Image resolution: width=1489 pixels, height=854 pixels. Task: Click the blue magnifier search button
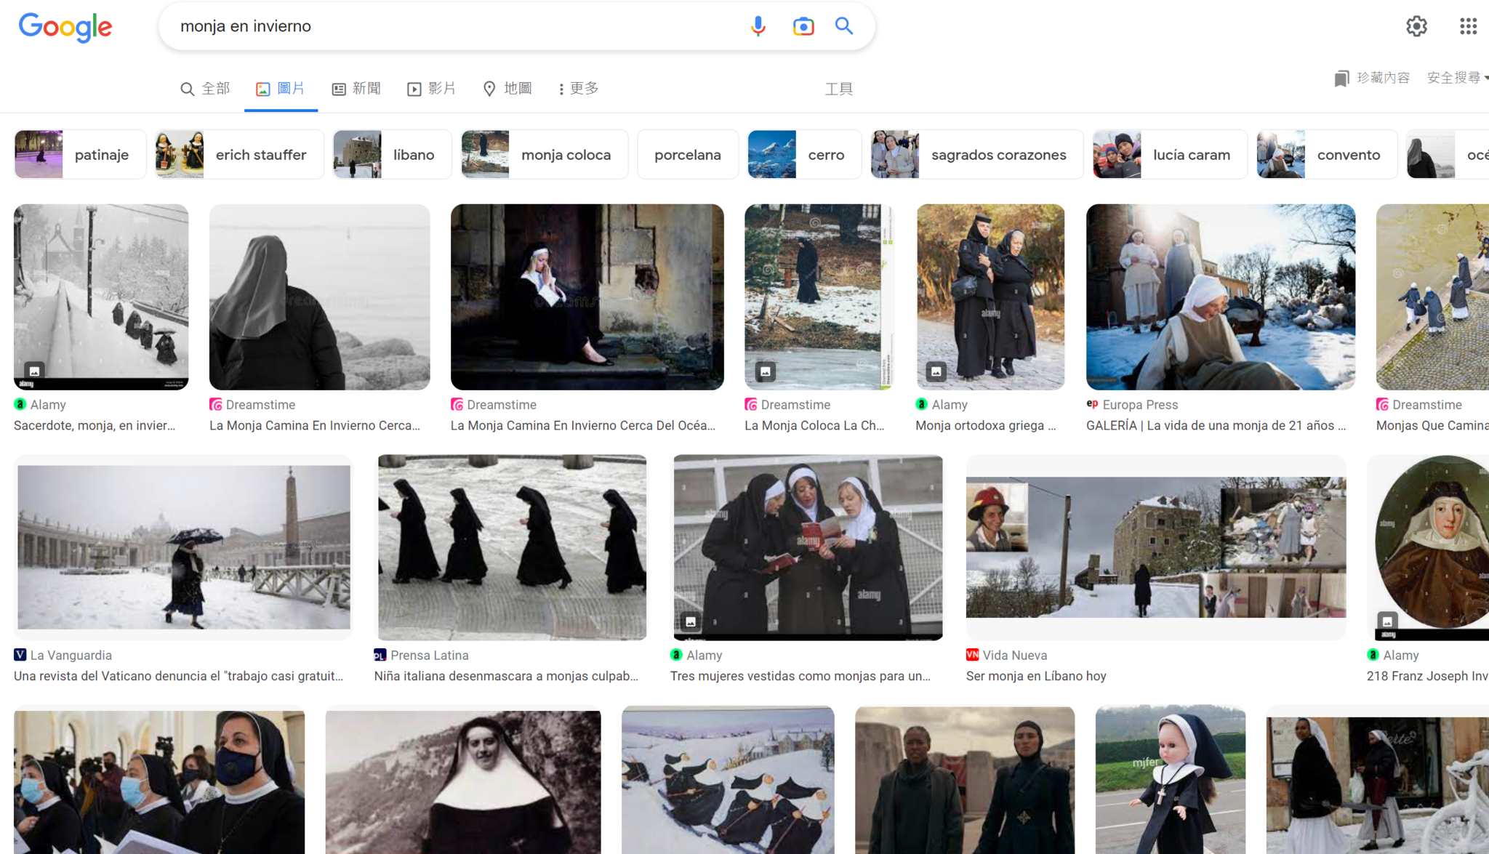(843, 26)
